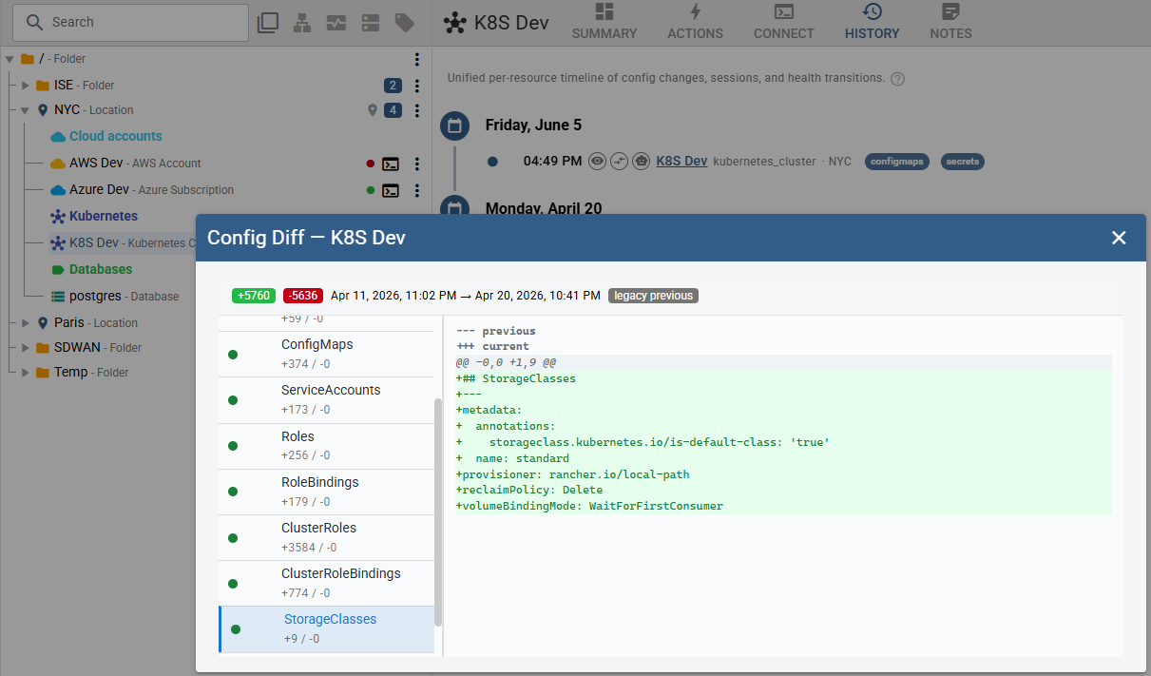1151x676 pixels.
Task: Open the NYC location three-dot menu
Action: [x=416, y=110]
